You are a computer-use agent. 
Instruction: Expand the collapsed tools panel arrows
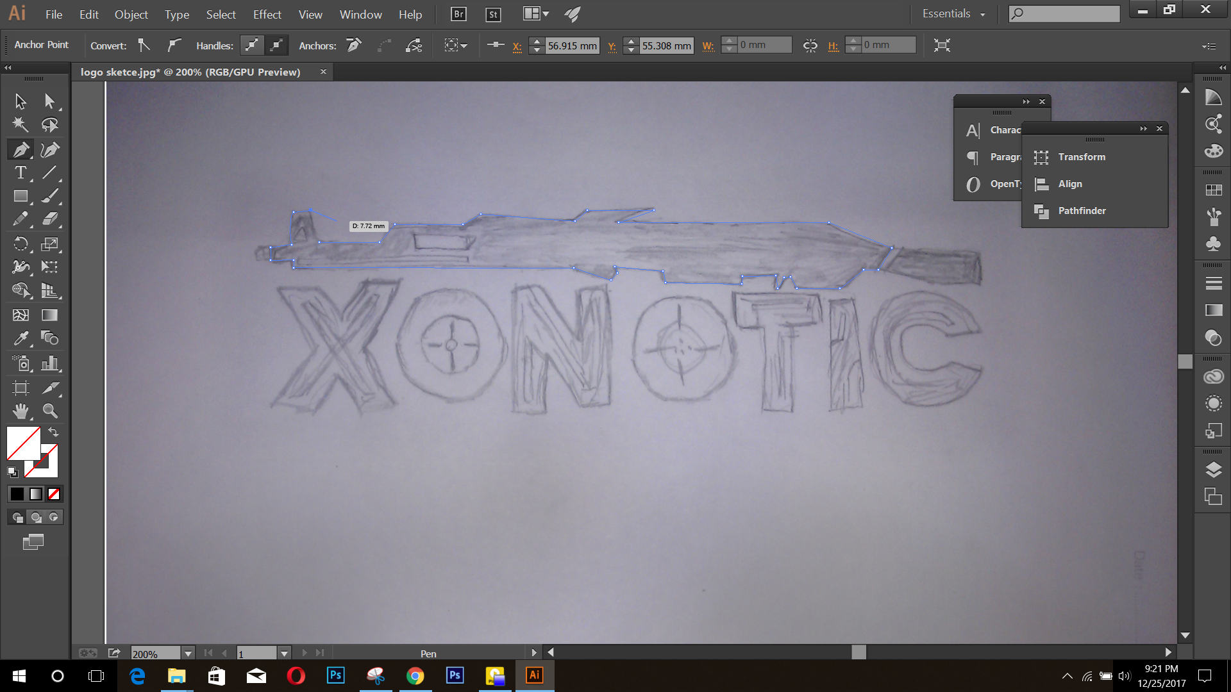(8, 67)
